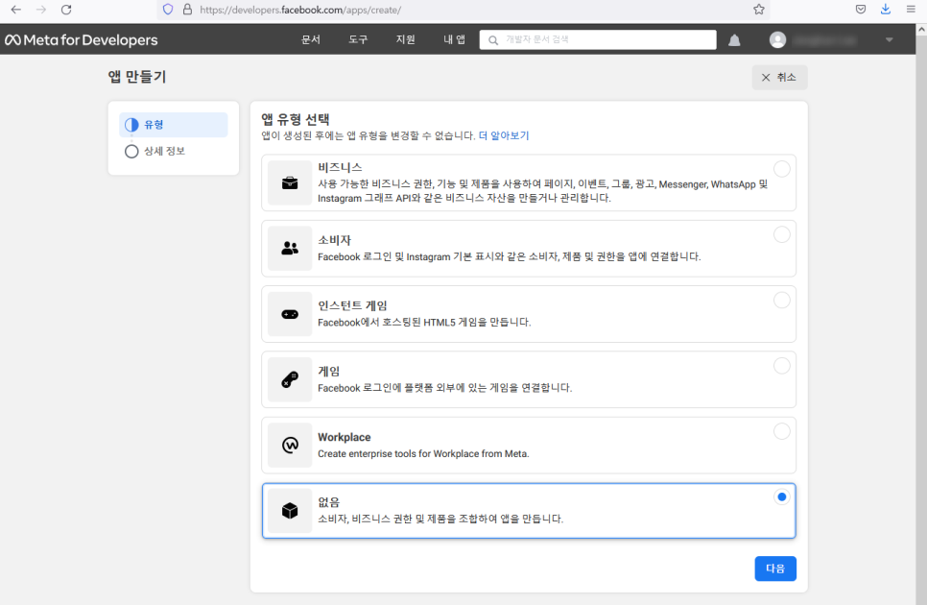
Task: Select the 인스턴트 게임 radio button
Action: [781, 301]
